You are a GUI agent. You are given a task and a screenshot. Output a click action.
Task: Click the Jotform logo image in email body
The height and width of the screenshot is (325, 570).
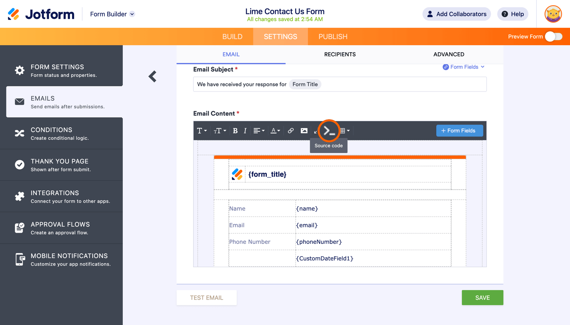237,174
